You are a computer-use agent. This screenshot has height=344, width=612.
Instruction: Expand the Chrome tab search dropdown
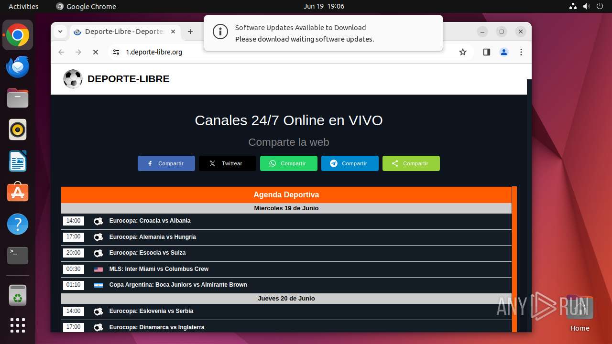60,32
